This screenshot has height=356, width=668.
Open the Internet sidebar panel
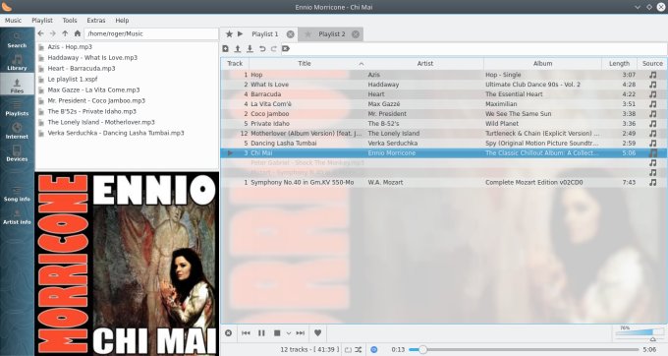17,131
